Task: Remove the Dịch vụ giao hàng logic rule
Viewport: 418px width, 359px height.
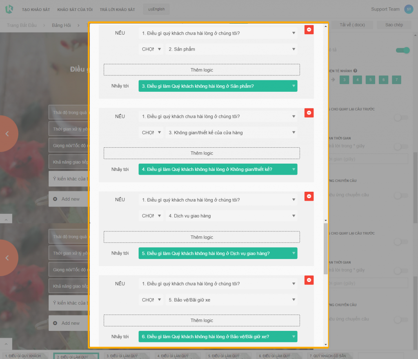Action: click(309, 196)
